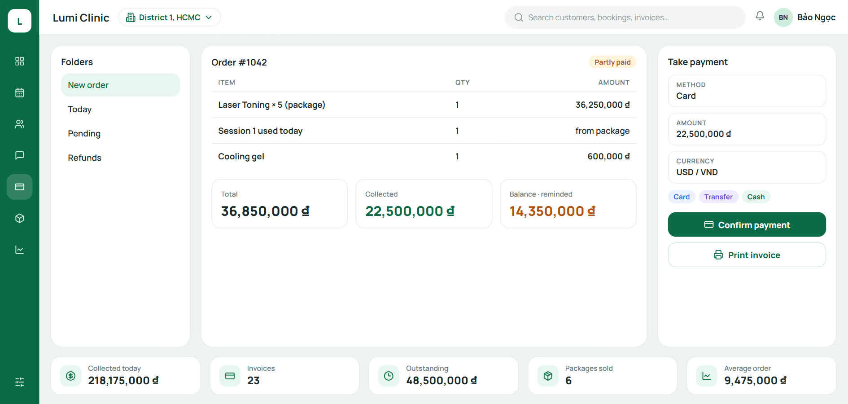This screenshot has height=404, width=848.
Task: Click the Cooling gel item row
Action: 424,156
